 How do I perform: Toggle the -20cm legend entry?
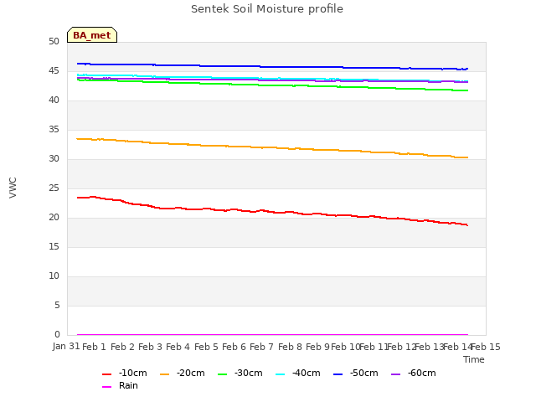(183, 373)
